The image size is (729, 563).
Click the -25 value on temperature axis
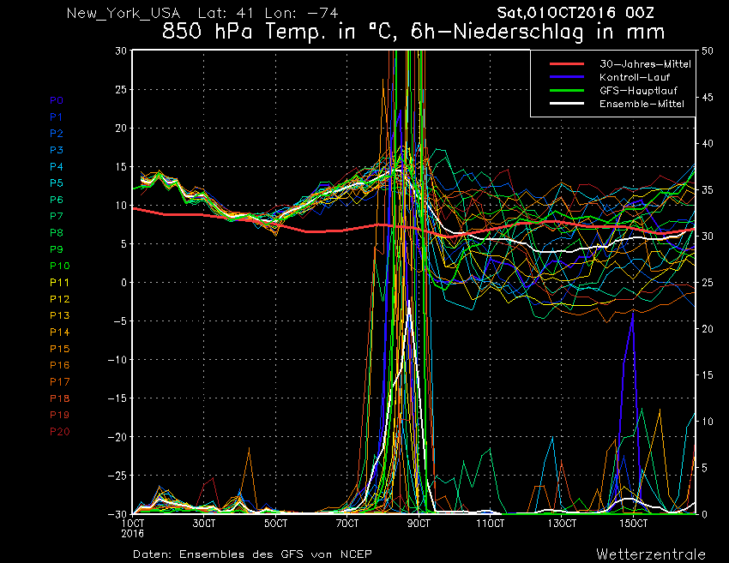117,476
